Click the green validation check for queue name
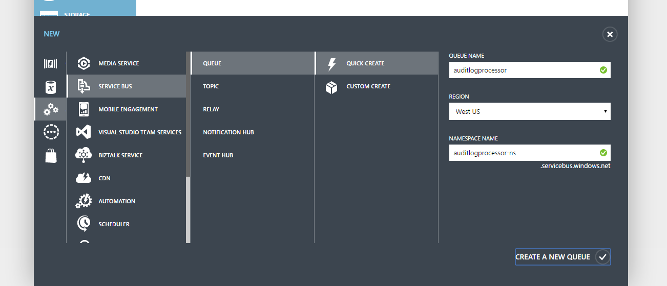This screenshot has height=286, width=667. tap(603, 70)
